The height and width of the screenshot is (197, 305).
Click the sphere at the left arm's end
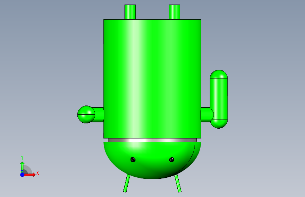click(86, 114)
